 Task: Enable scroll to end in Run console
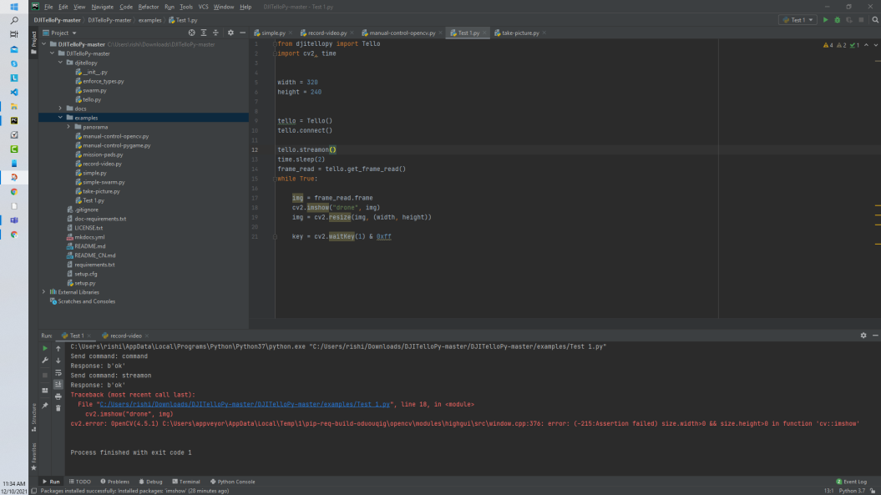pos(58,384)
